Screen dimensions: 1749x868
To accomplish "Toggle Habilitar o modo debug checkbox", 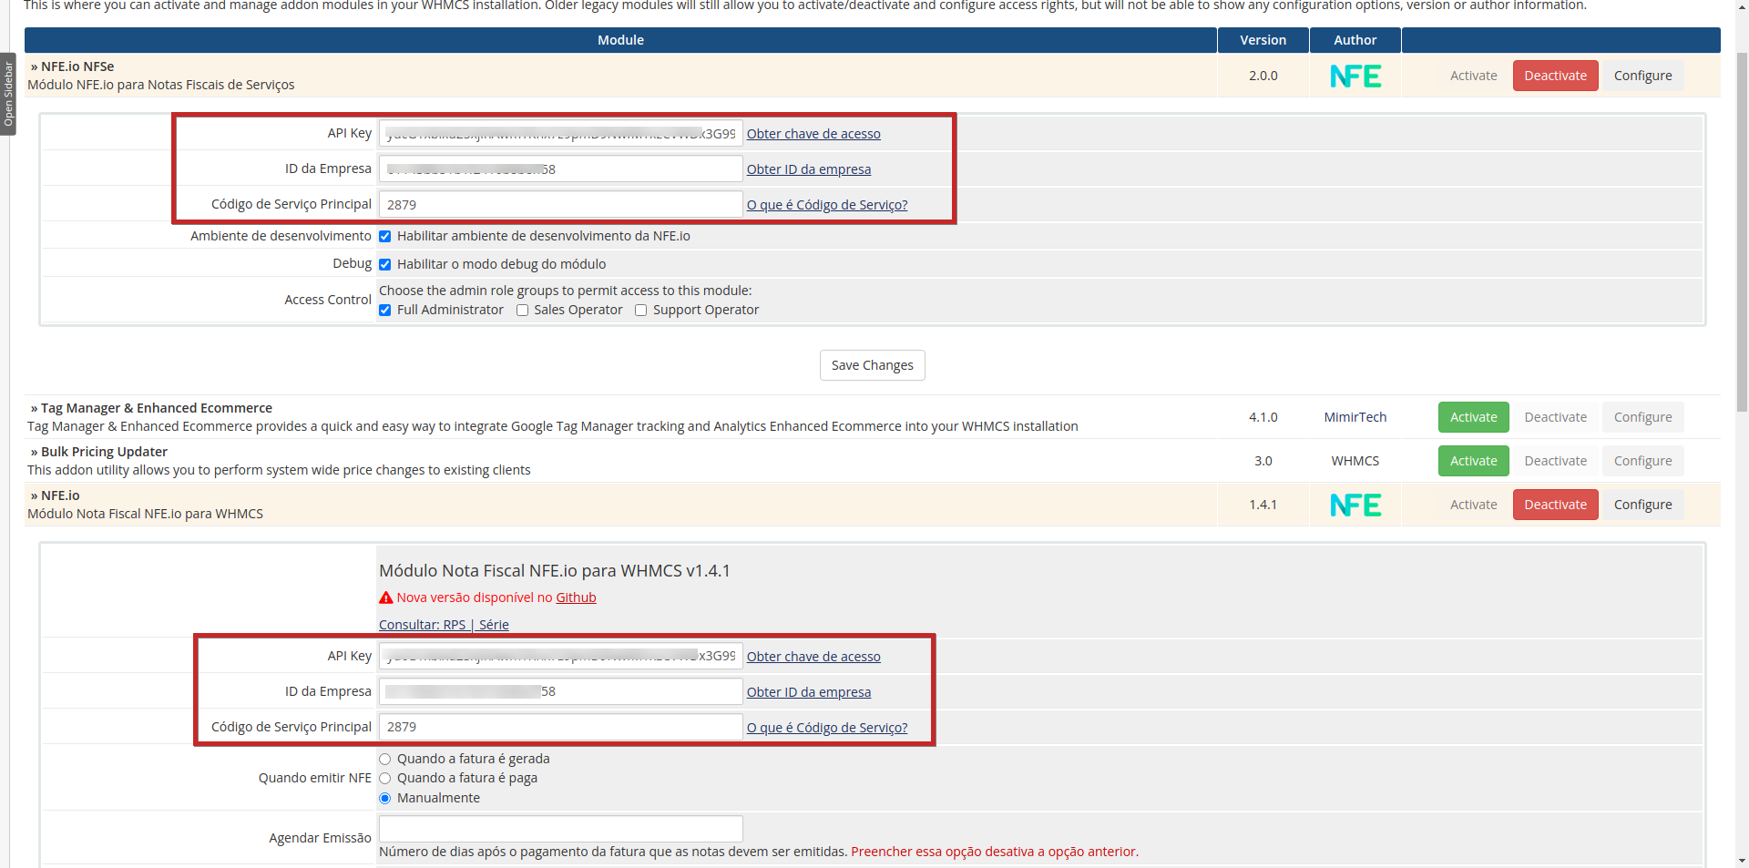I will (x=385, y=265).
